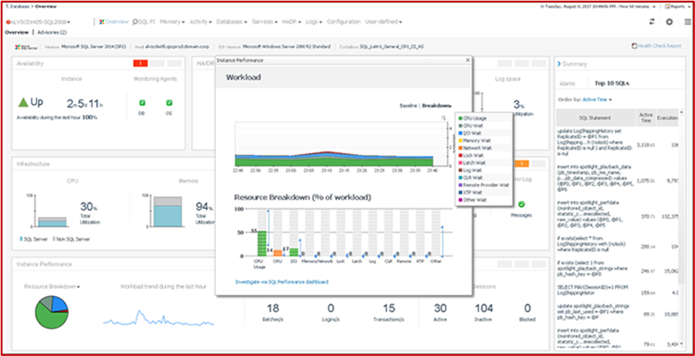Click the Health Check Report document icon
695x356 pixels.
[x=634, y=46]
